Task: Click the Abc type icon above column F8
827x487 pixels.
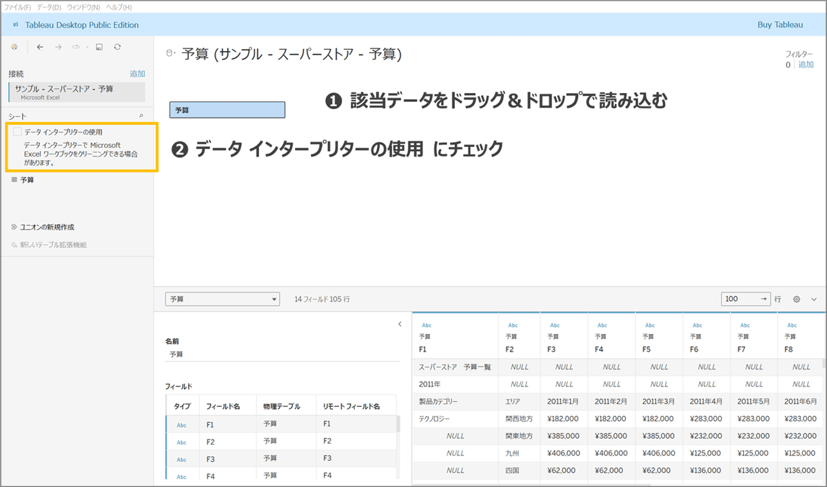Action: (x=791, y=325)
